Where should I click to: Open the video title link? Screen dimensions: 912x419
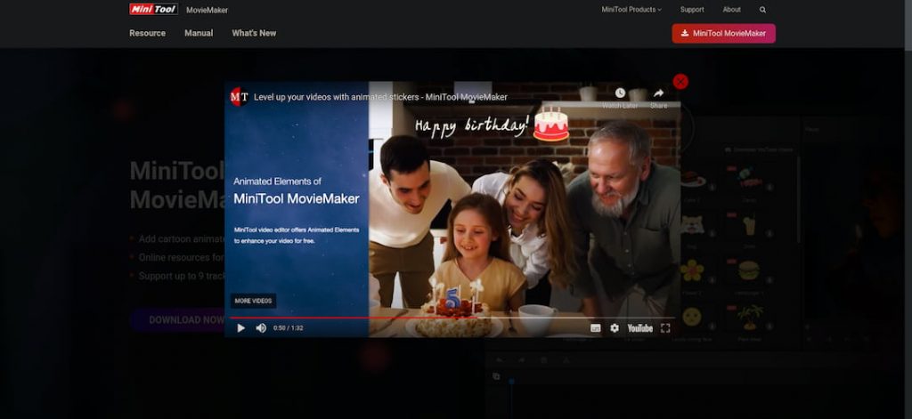tap(380, 97)
